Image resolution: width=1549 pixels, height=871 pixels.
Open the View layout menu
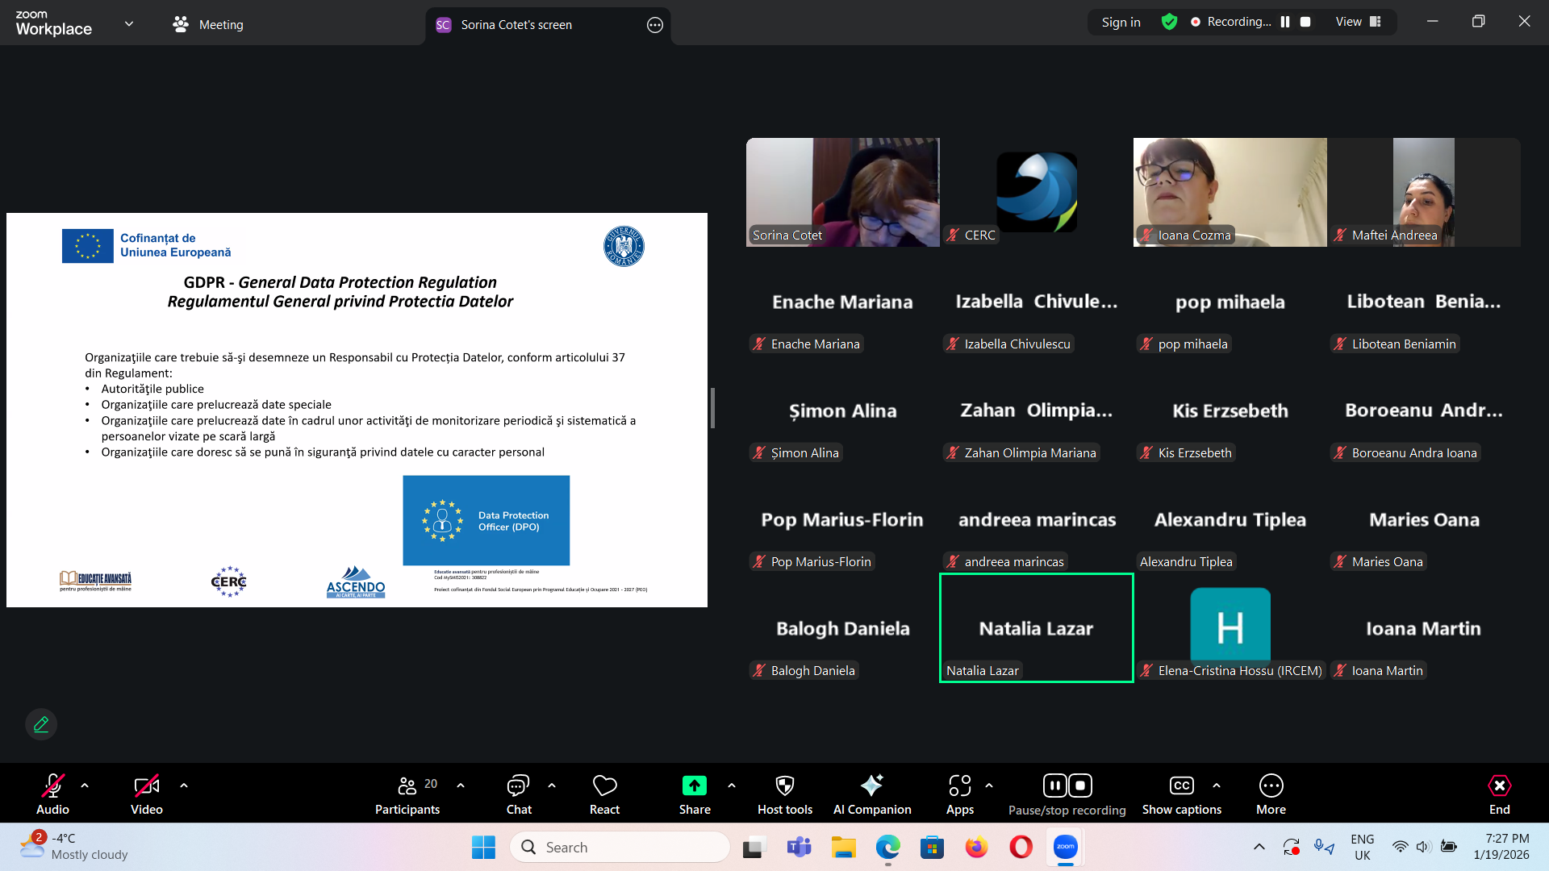[x=1359, y=22]
